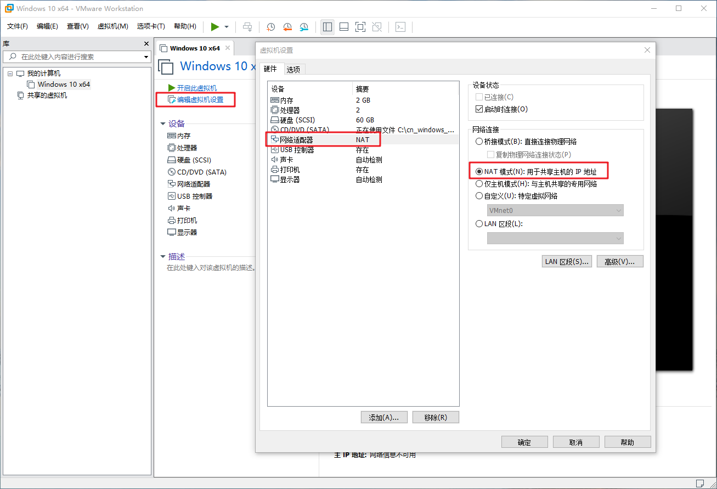This screenshot has width=717, height=489.
Task: Click 处理器 in the main window device list
Action: click(x=187, y=148)
